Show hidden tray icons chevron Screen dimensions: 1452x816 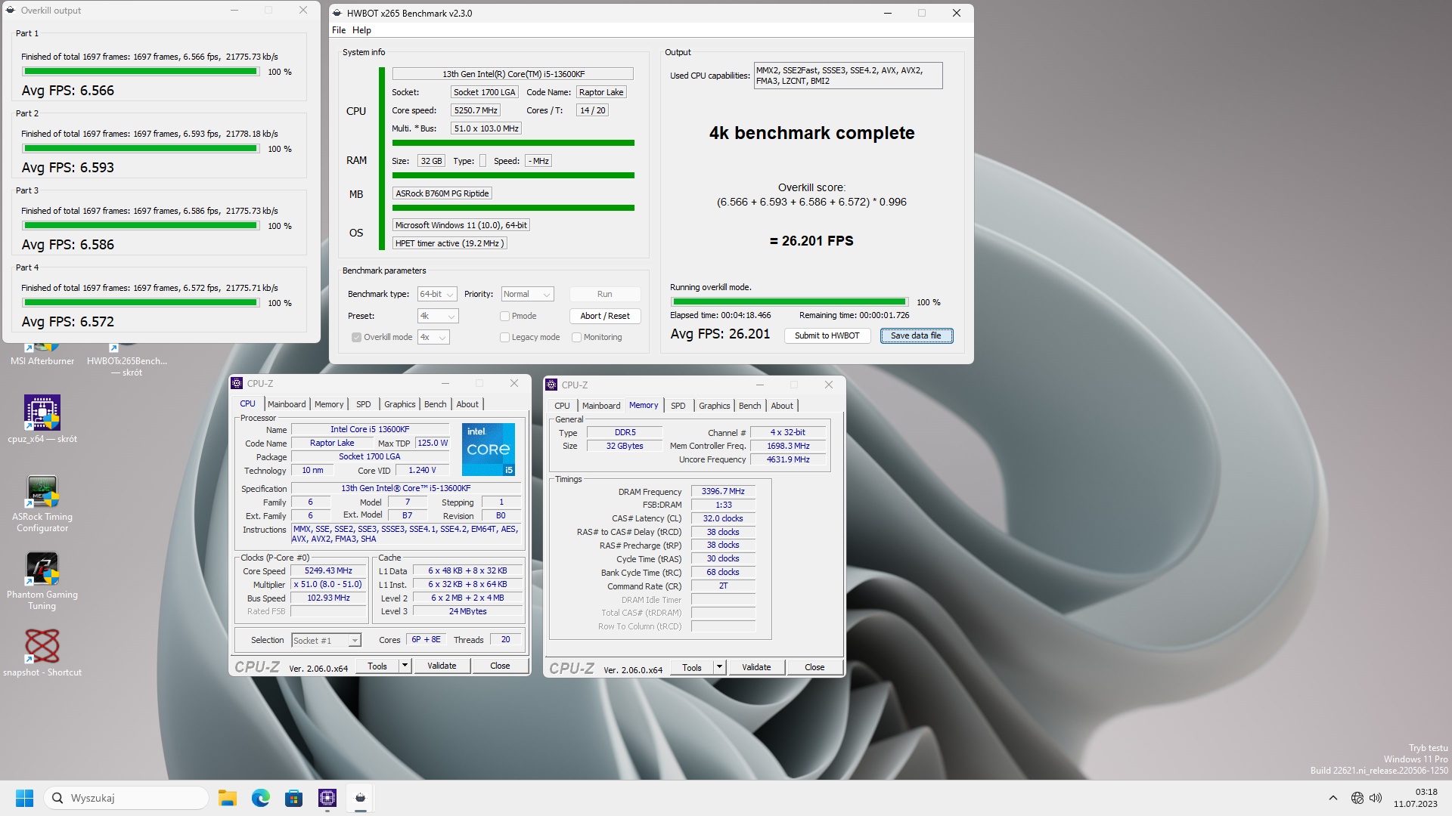tap(1333, 798)
